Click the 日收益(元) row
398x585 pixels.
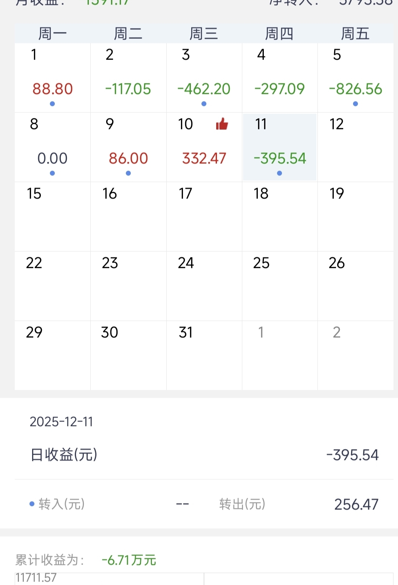[204, 455]
